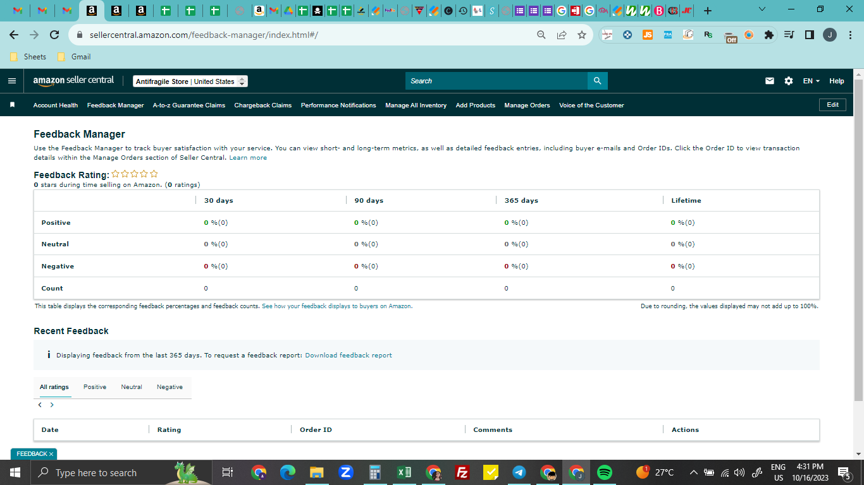Screen dimensions: 864x485
Task: Toggle the Chrome side panel icon
Action: pos(809,35)
